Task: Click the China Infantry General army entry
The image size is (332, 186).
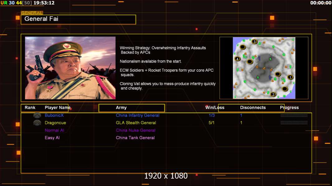Action: pyautogui.click(x=138, y=115)
